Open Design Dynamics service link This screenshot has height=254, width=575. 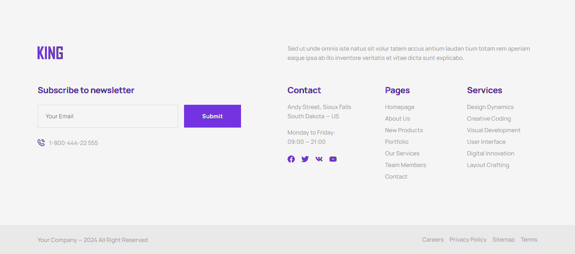tap(490, 107)
